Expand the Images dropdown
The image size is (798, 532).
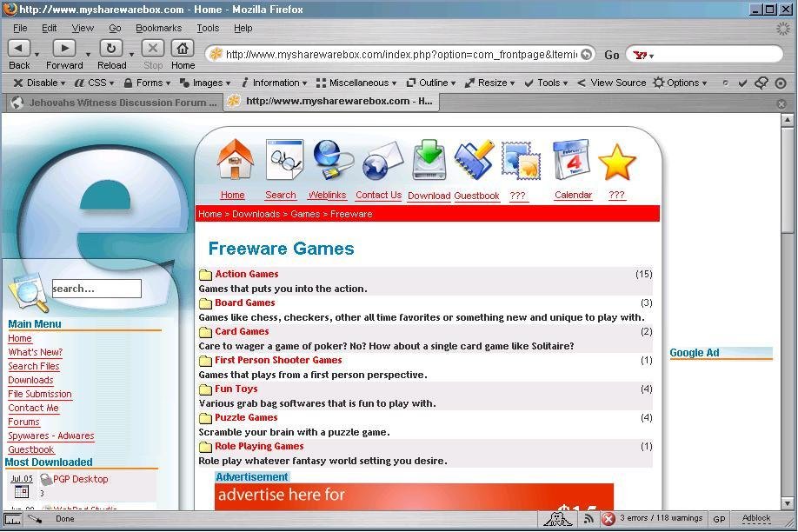(x=205, y=83)
